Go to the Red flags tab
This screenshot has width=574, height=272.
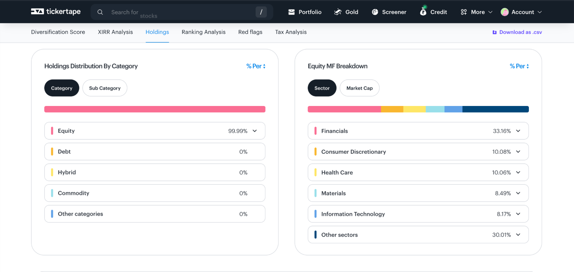pos(250,32)
